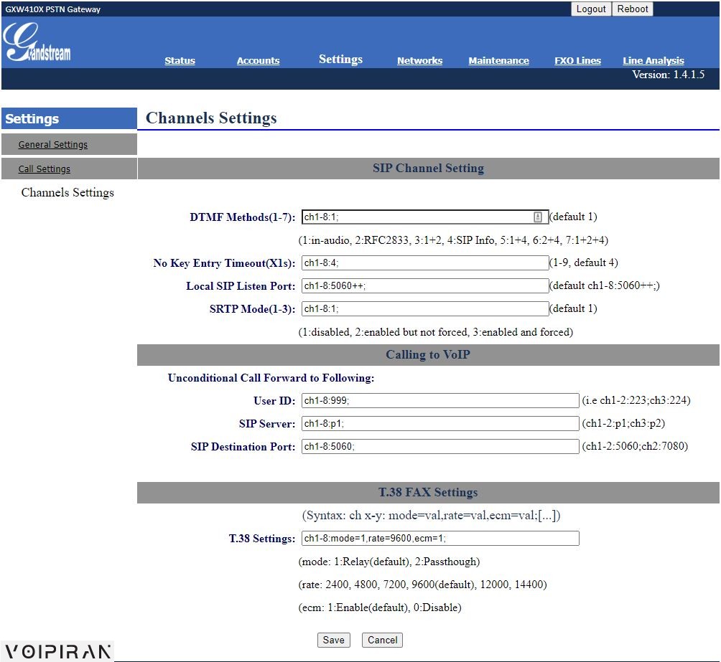This screenshot has height=662, width=721.
Task: Select Channels Settings in the sidebar
Action: (x=68, y=192)
